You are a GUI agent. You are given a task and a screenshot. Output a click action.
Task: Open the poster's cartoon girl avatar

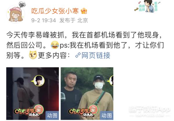(x=16, y=14)
